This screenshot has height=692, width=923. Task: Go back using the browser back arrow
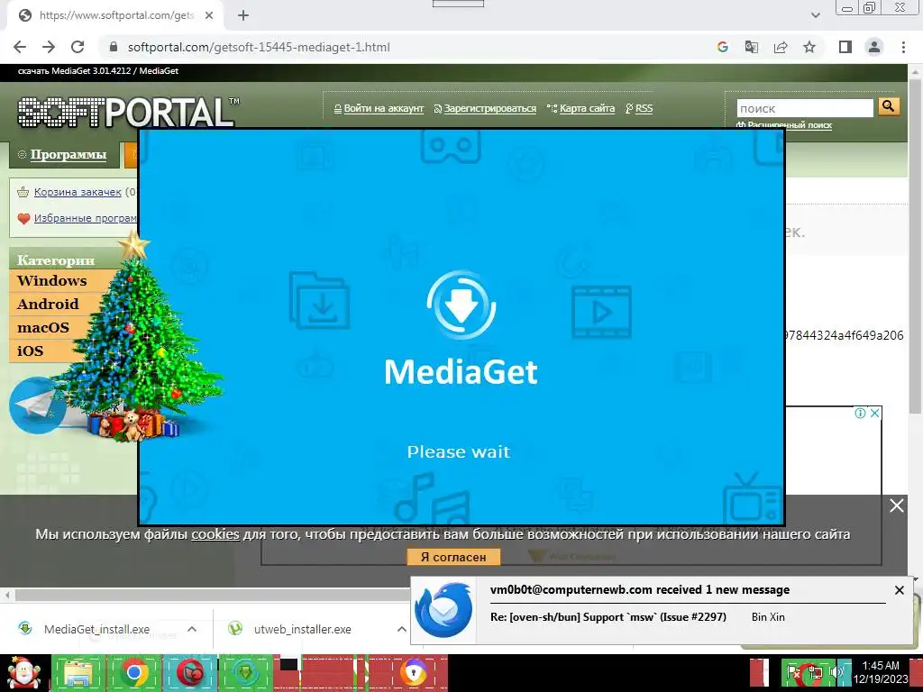(x=20, y=47)
